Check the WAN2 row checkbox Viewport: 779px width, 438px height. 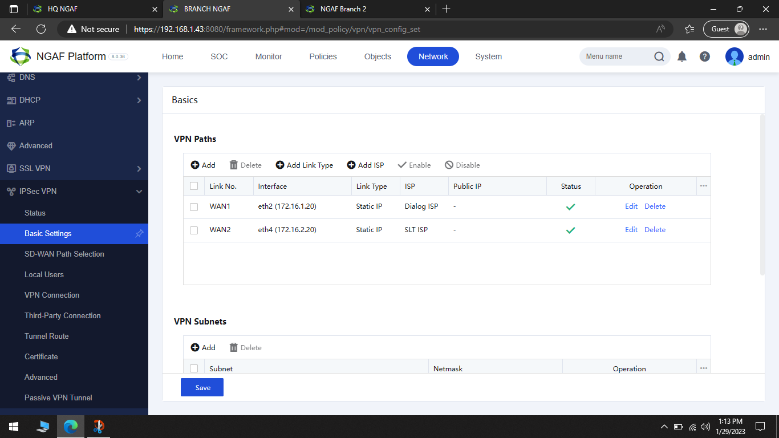pyautogui.click(x=194, y=230)
